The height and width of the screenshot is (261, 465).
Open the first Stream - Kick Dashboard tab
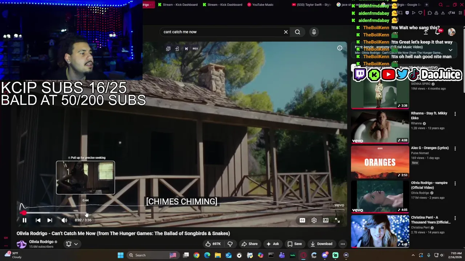tap(178, 5)
